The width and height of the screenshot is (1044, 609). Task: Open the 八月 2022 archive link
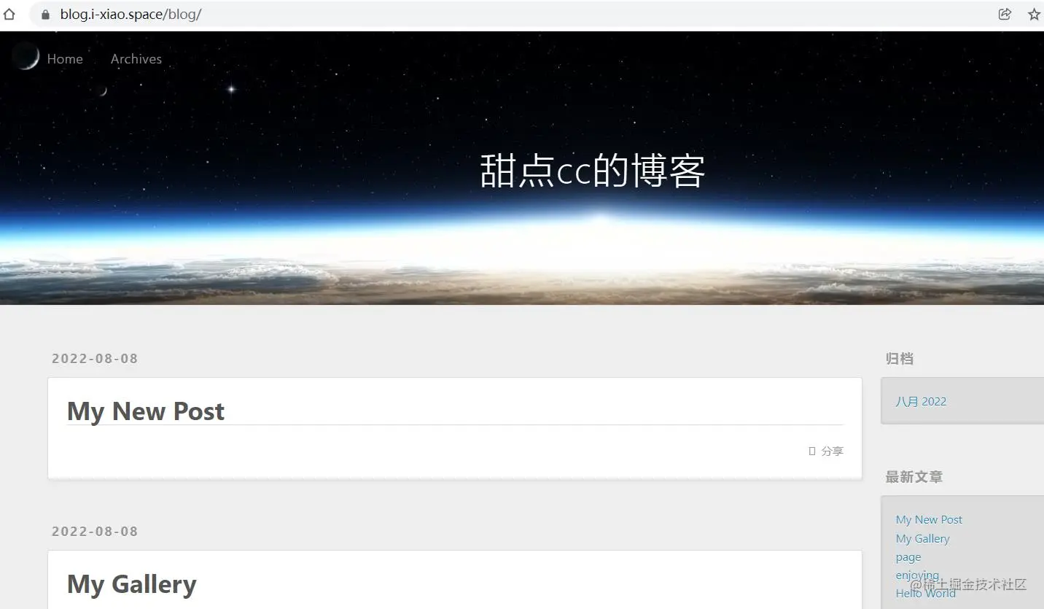pyautogui.click(x=921, y=401)
